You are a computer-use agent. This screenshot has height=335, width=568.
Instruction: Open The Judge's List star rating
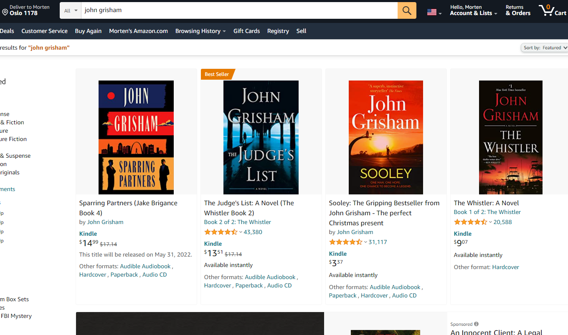pos(221,232)
